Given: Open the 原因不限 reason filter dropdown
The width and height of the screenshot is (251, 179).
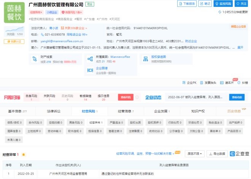Looking at the screenshot, I should [x=194, y=153].
